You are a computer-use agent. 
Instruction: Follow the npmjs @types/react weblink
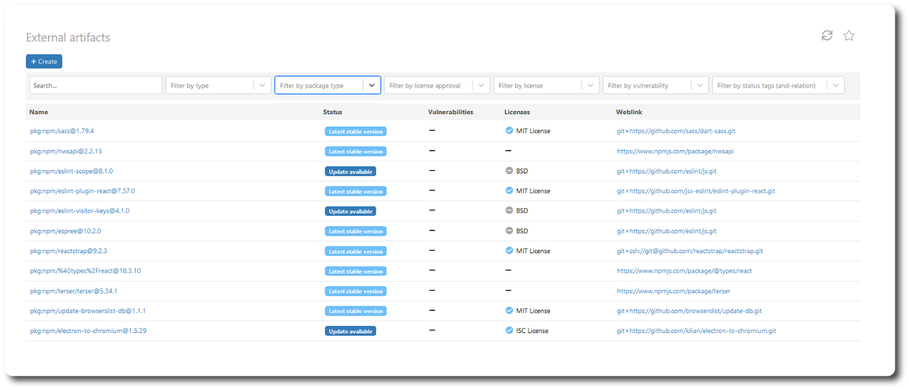coord(684,271)
